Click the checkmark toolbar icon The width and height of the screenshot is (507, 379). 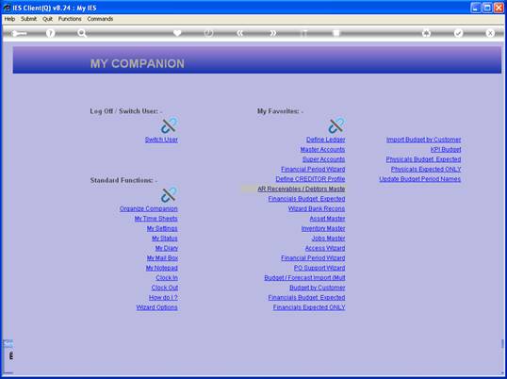(x=458, y=33)
